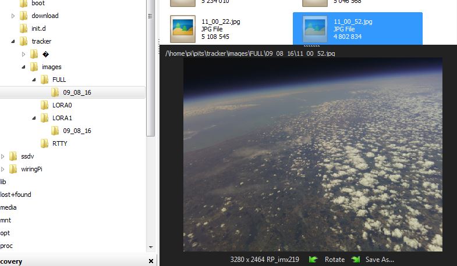Click the file size 4 802 834
The image size is (457, 266).
(x=348, y=37)
